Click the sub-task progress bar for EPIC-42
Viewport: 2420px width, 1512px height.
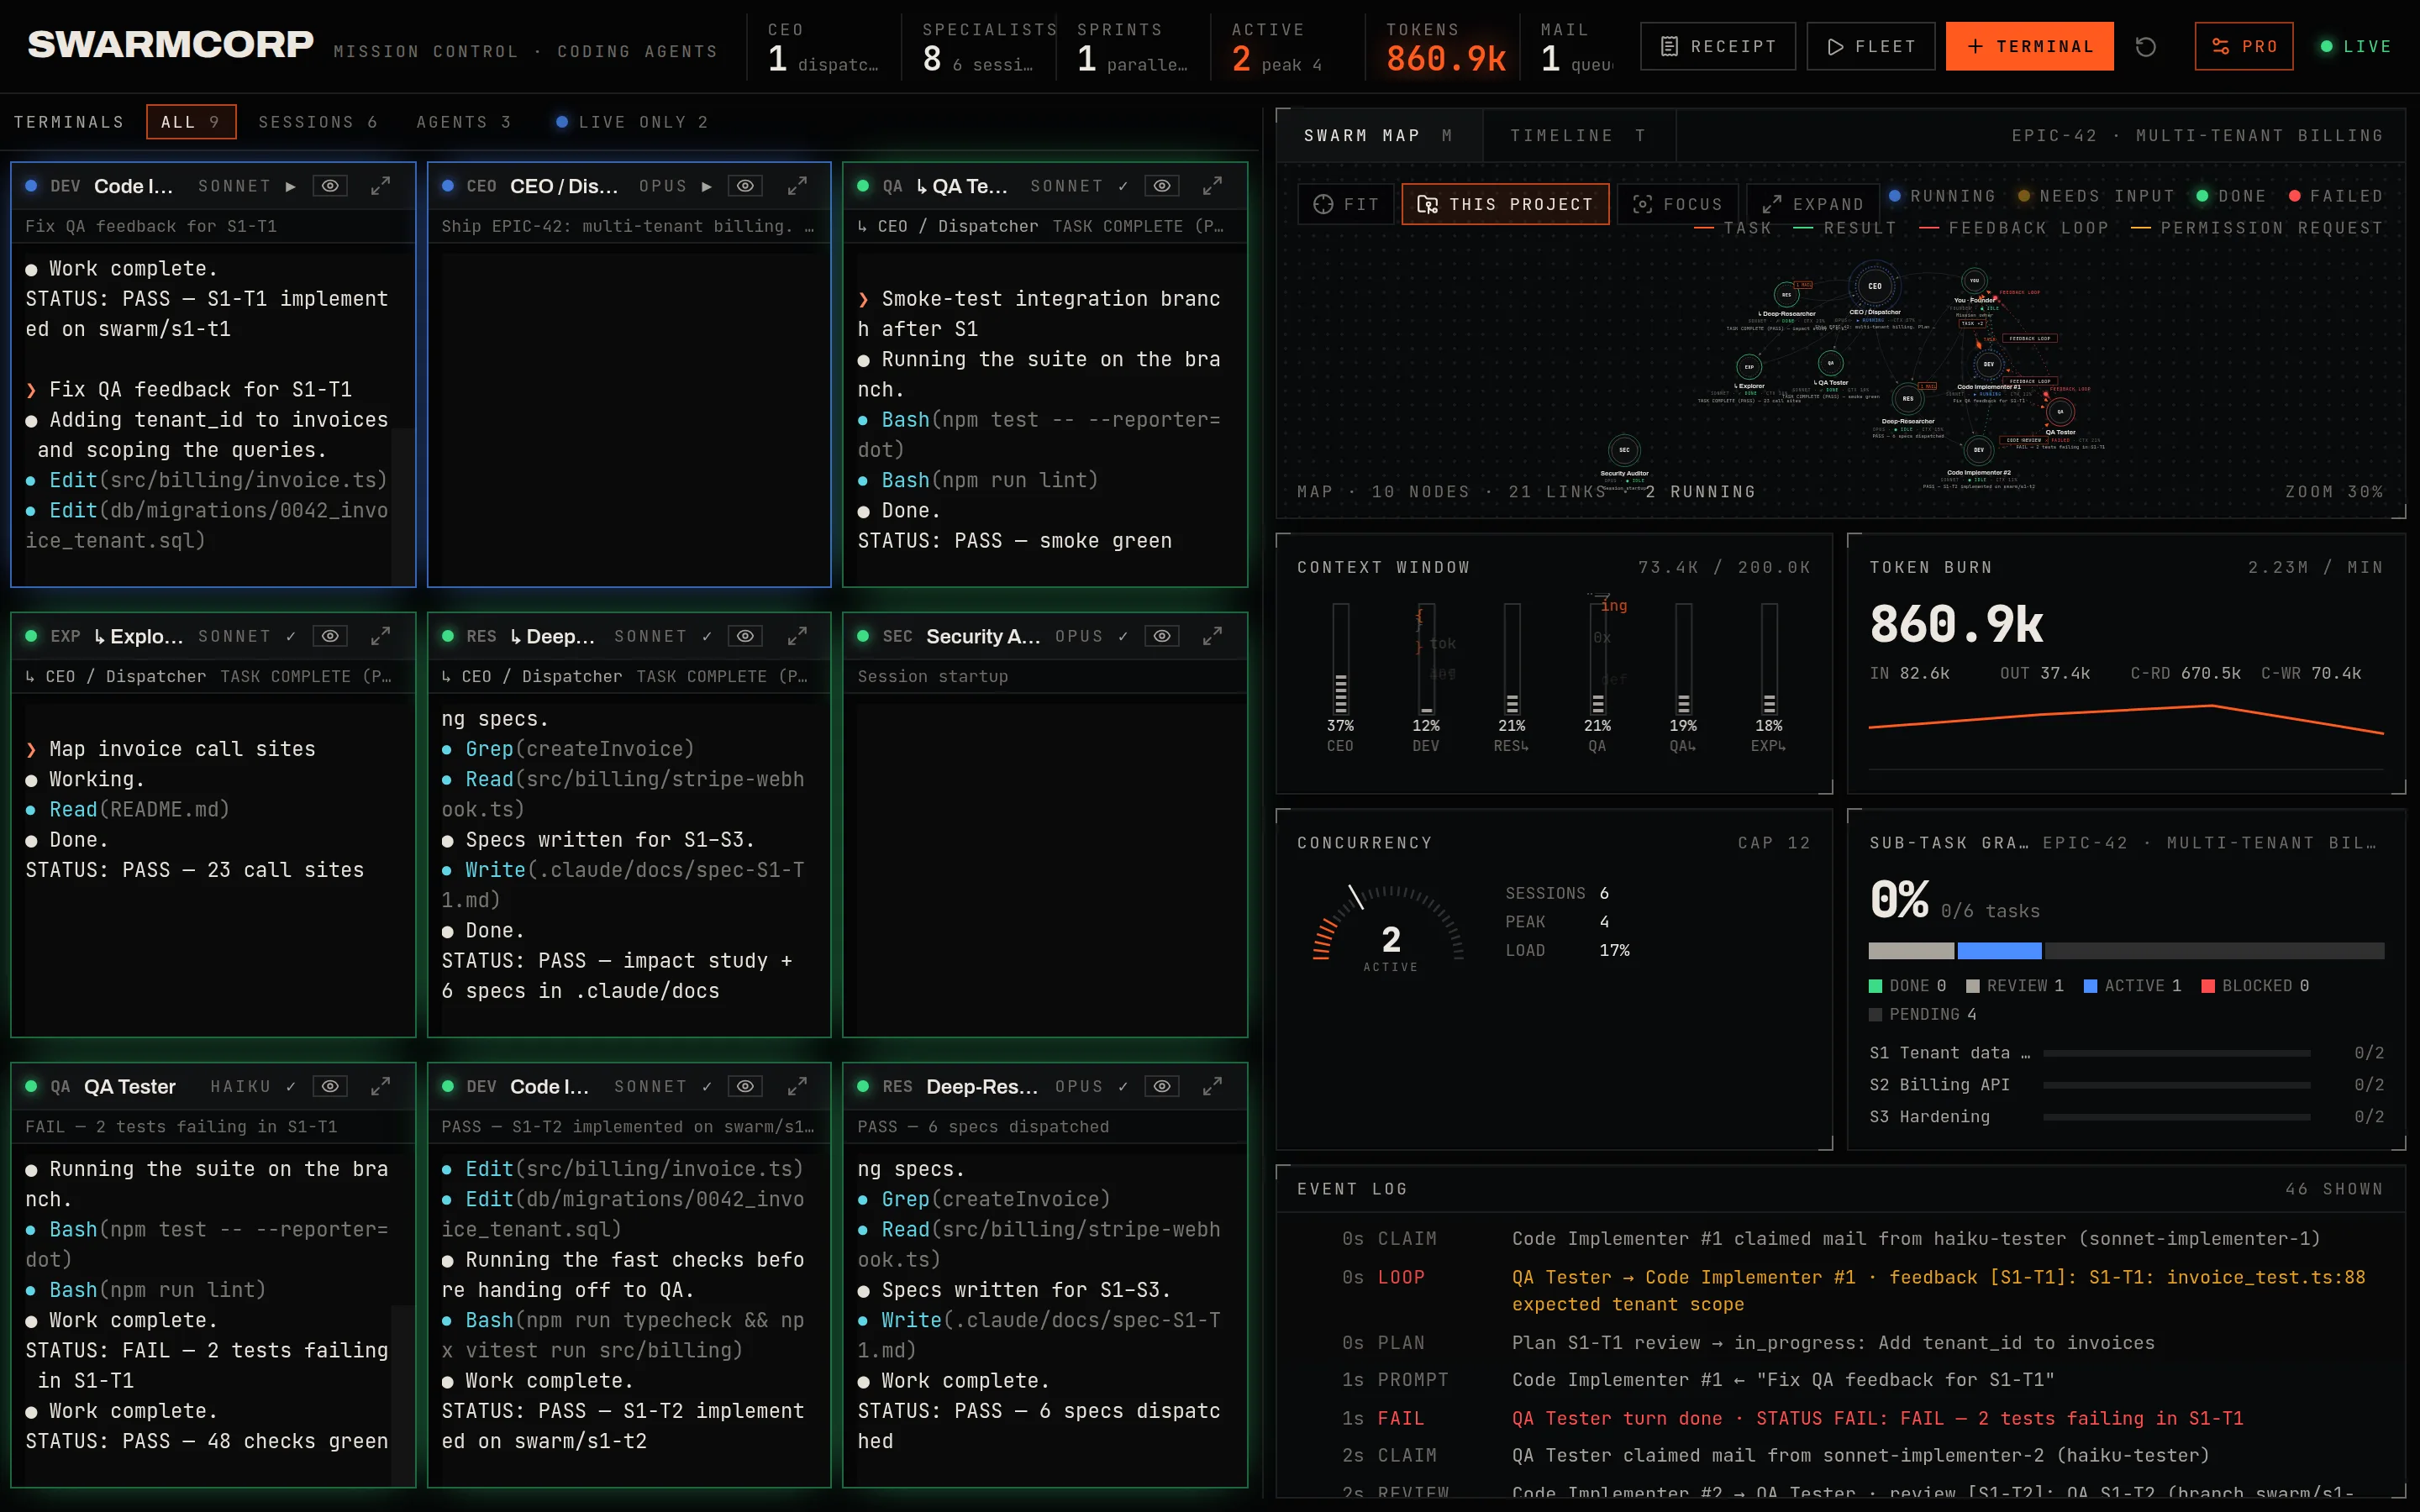click(2126, 950)
